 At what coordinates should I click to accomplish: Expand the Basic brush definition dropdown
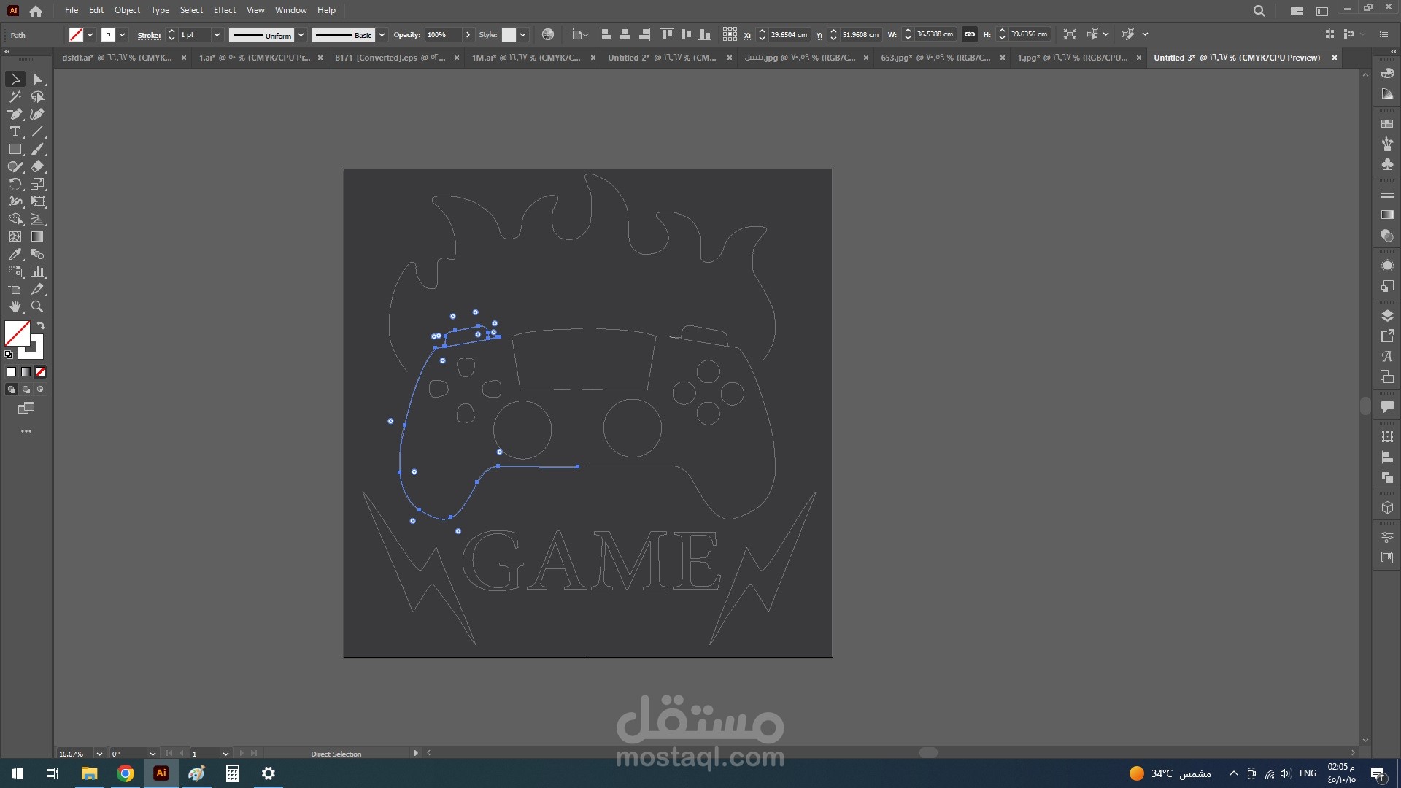tap(382, 34)
